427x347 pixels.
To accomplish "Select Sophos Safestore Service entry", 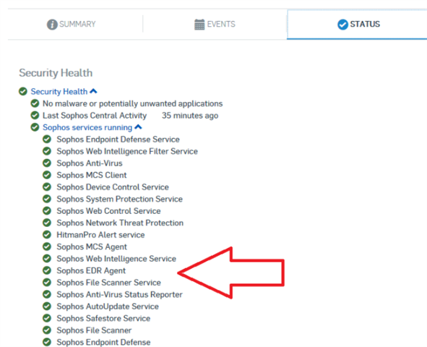I will (x=103, y=318).
